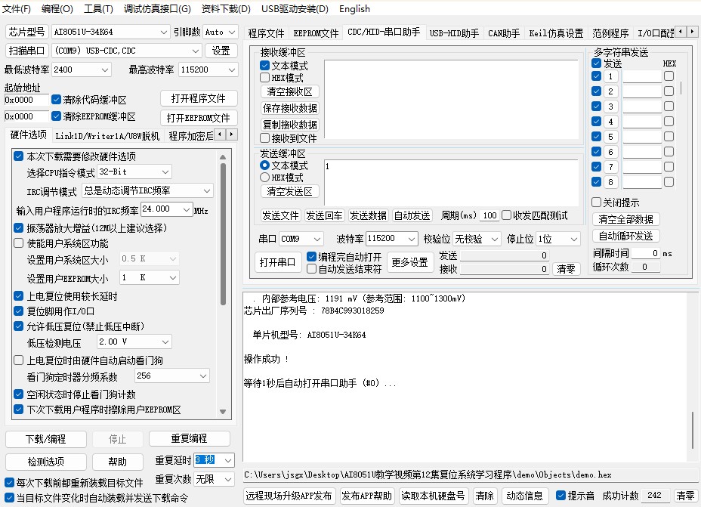Expand the 看门狗定时器分频系数 256 dropdown

[203, 376]
